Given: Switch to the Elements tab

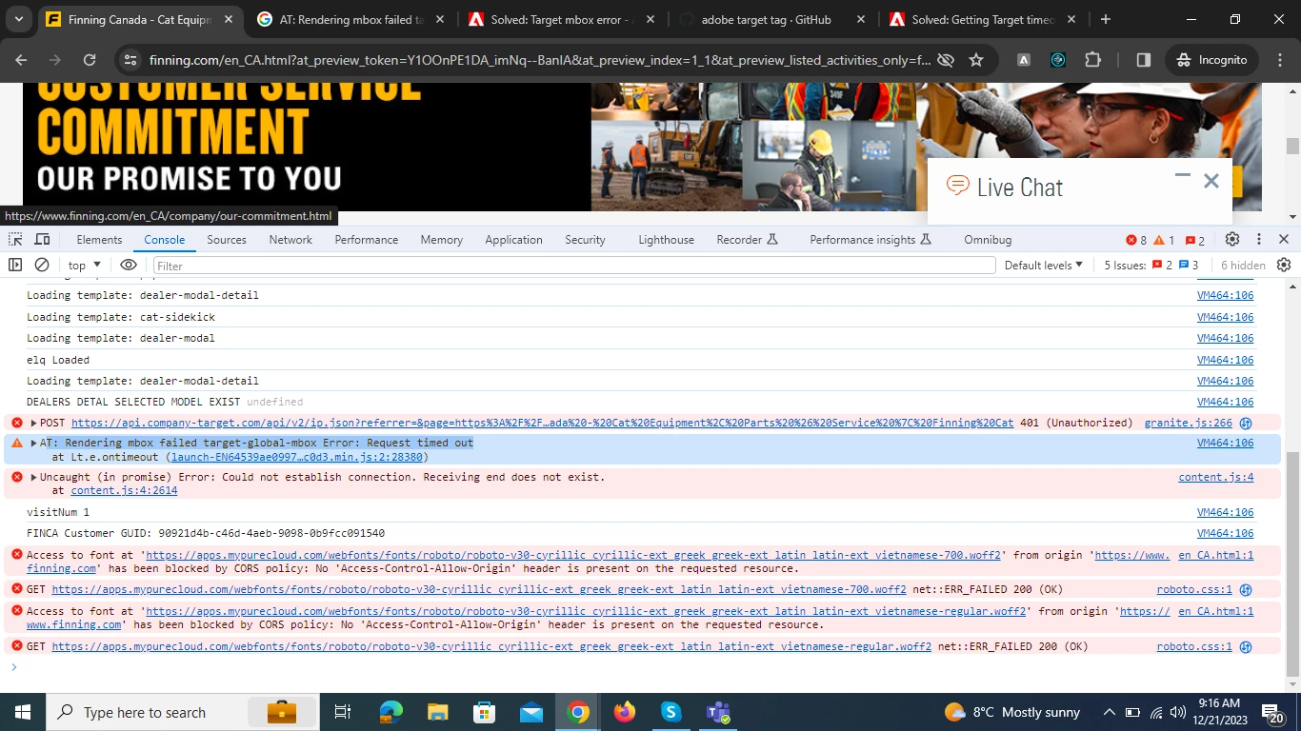Looking at the screenshot, I should (99, 240).
